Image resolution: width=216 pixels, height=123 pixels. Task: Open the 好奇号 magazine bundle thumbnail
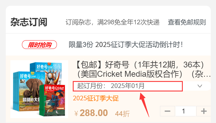pos(39,89)
